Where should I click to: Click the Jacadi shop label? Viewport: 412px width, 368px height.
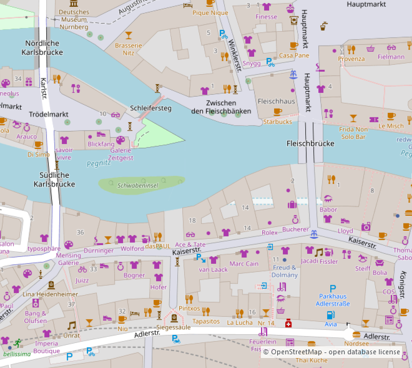click(310, 261)
